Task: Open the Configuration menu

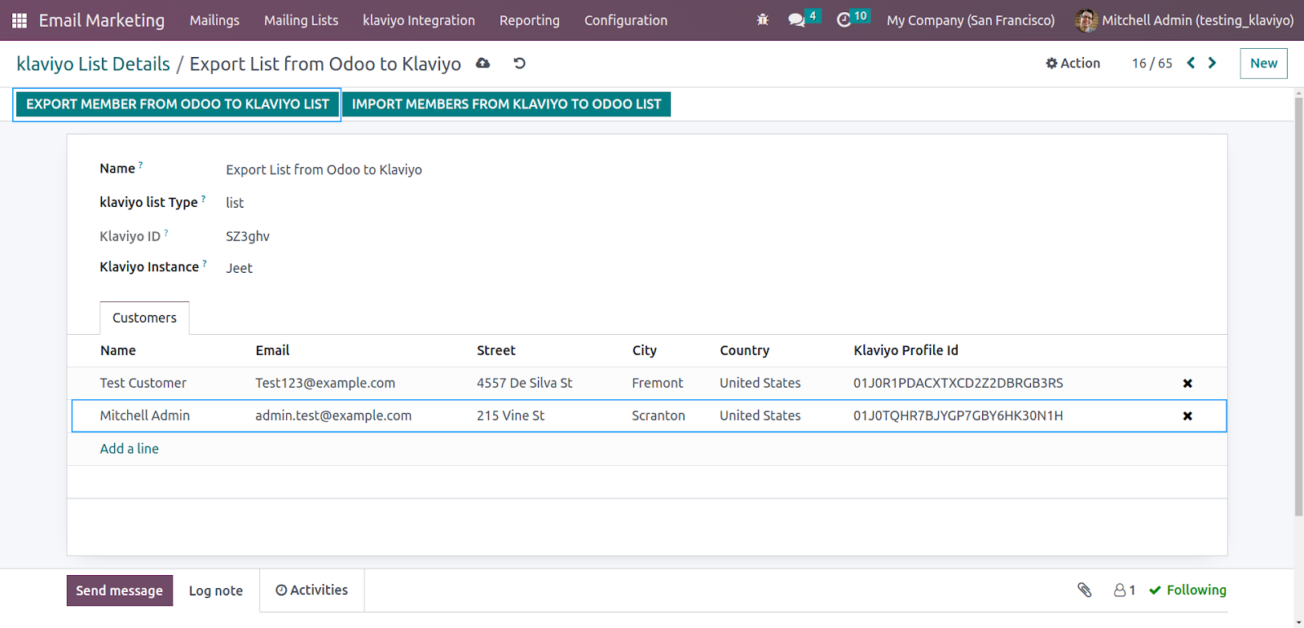Action: click(626, 20)
